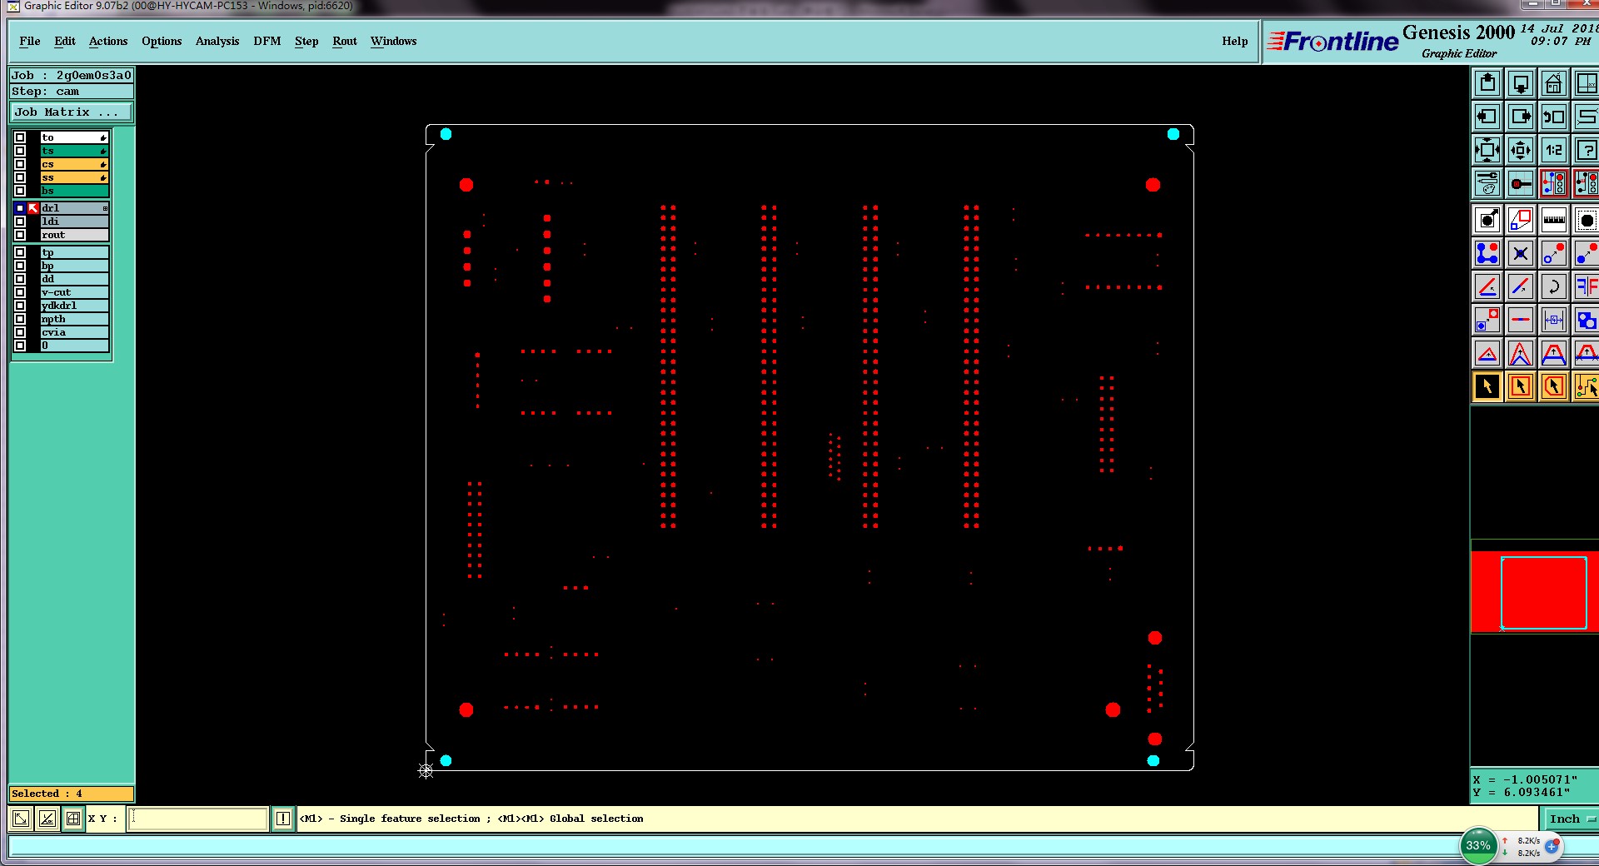Viewport: 1599px width, 866px height.
Task: Click the wrench and palette options icon
Action: pos(1487,183)
